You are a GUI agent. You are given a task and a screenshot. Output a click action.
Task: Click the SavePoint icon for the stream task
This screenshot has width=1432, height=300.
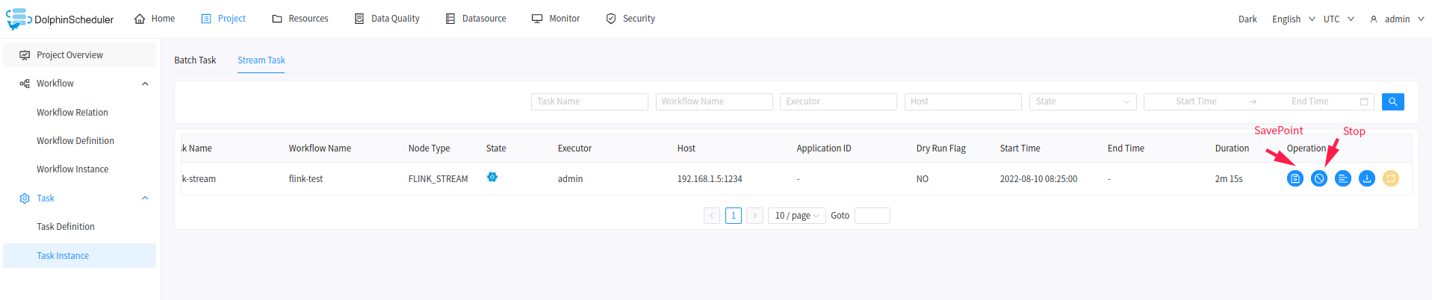pyautogui.click(x=1295, y=178)
